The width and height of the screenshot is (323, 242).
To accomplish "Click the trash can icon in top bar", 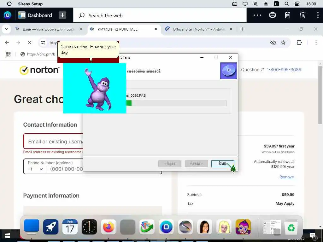I will 302,15.
